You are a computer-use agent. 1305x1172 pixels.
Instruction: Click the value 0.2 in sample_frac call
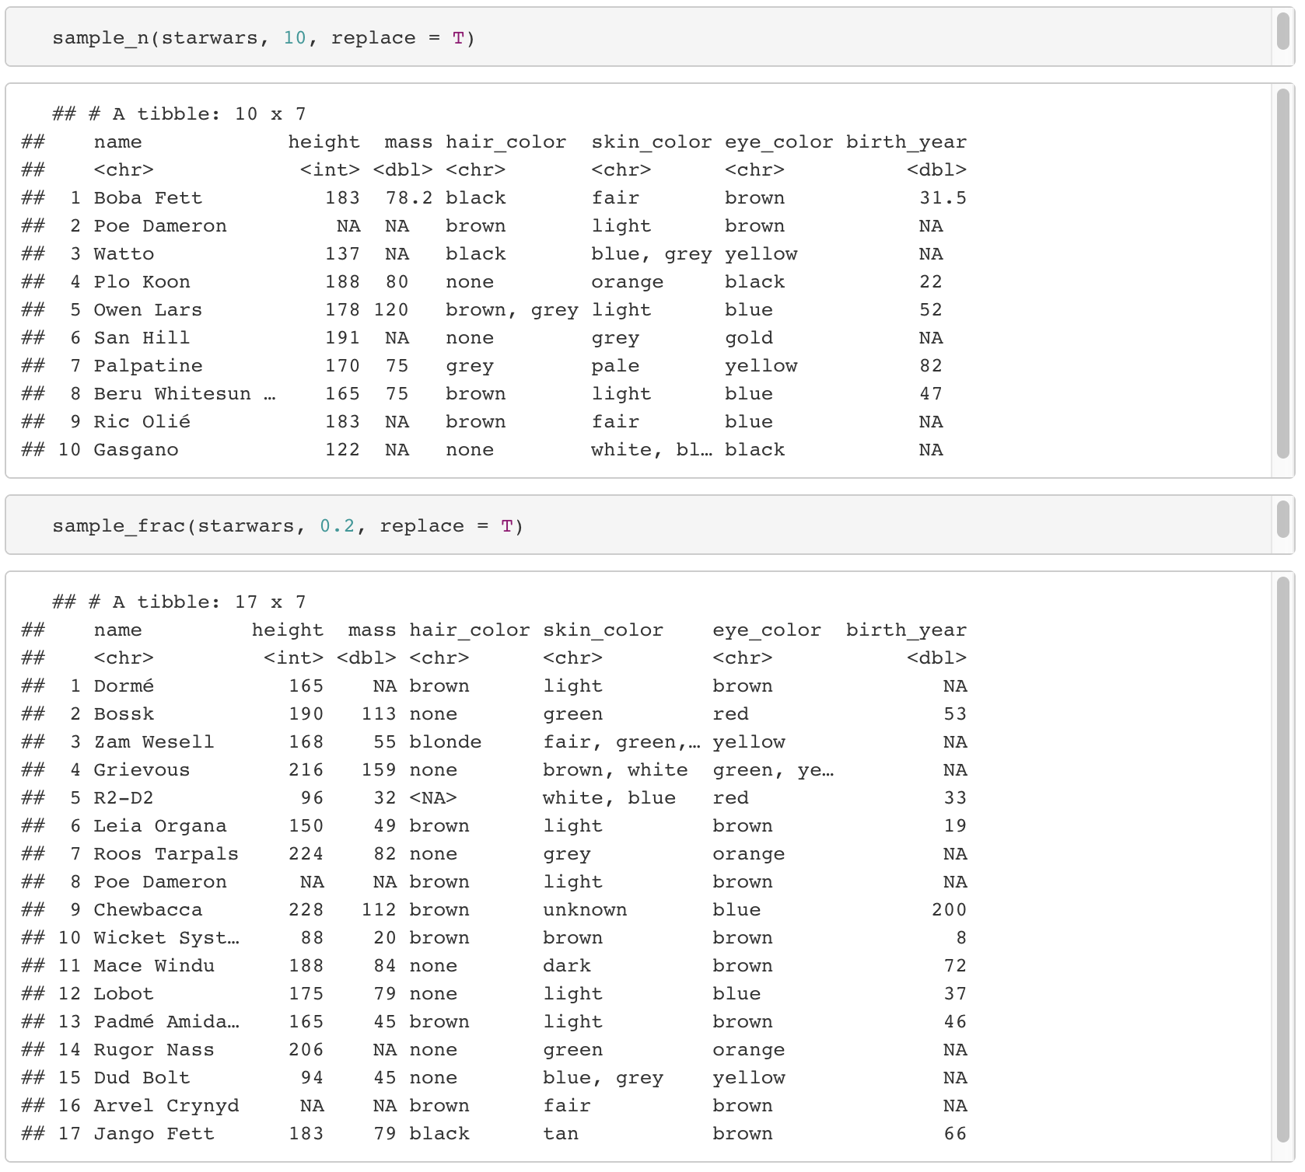point(338,526)
